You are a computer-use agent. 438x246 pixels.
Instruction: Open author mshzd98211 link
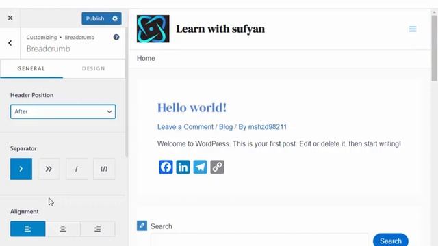(268, 127)
